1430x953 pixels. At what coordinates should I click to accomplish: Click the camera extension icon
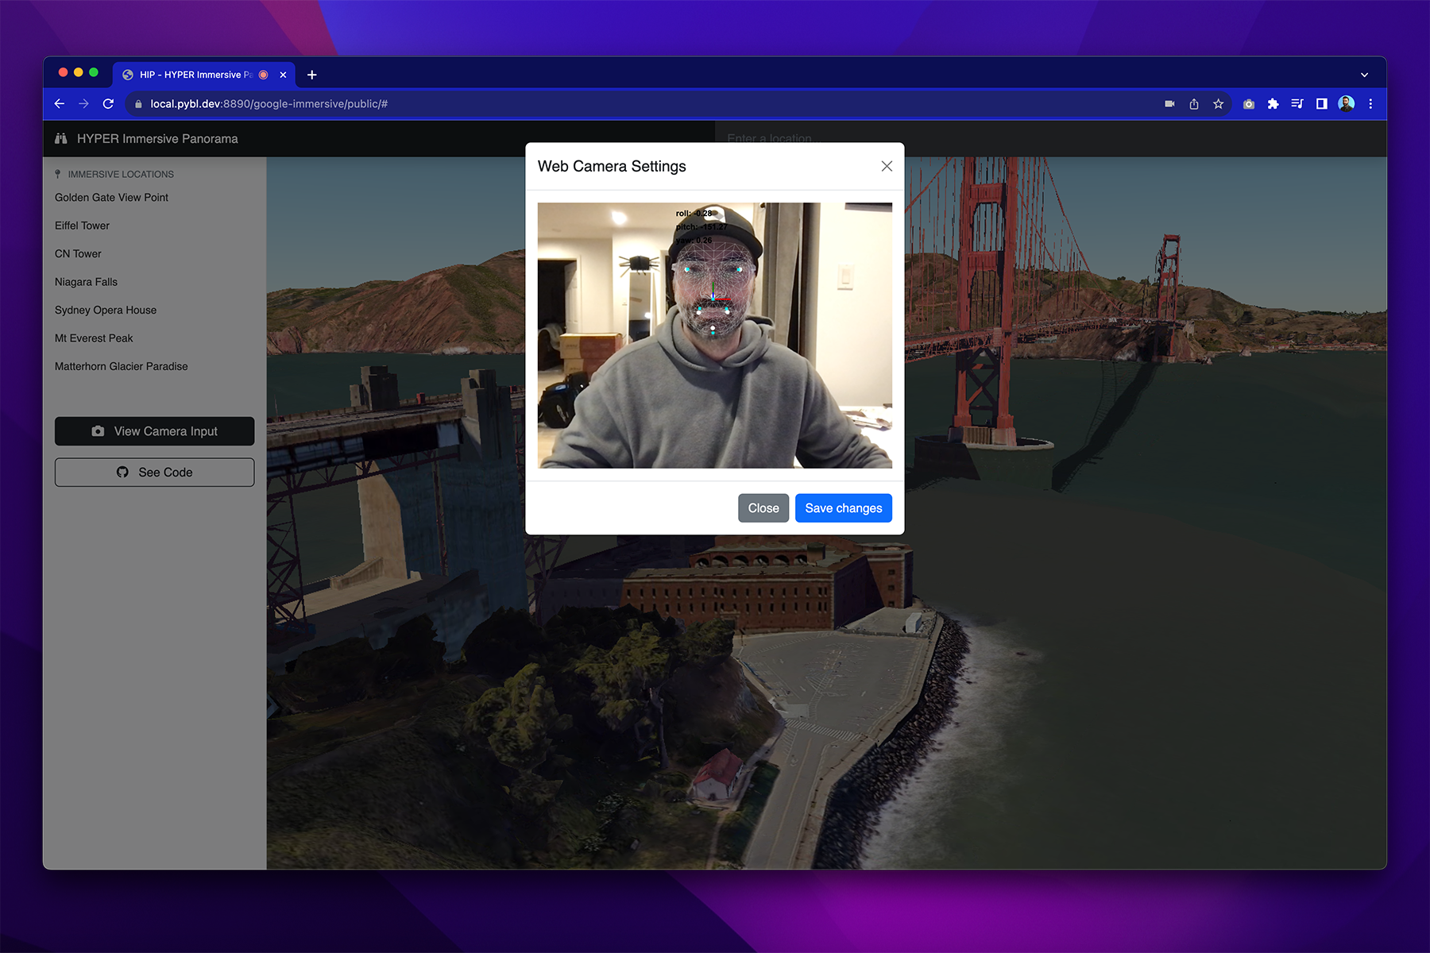(1249, 104)
